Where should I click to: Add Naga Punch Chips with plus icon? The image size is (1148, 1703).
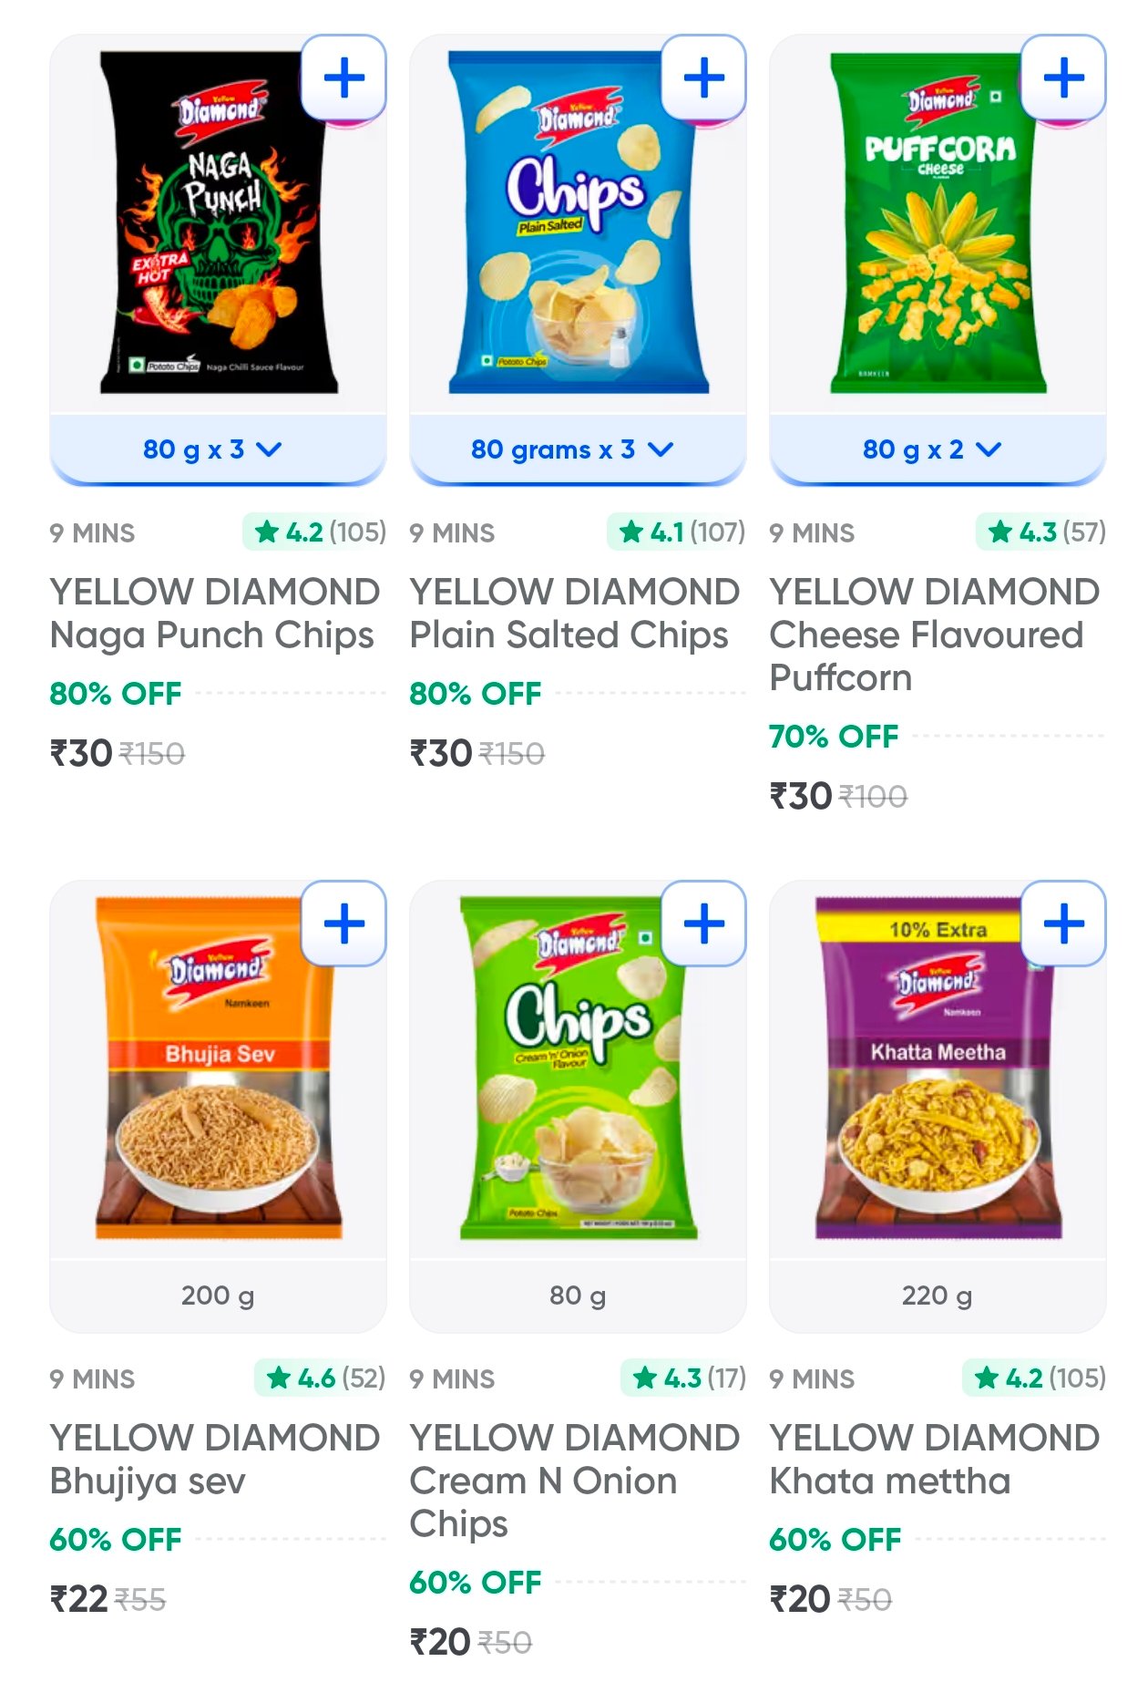point(343,77)
